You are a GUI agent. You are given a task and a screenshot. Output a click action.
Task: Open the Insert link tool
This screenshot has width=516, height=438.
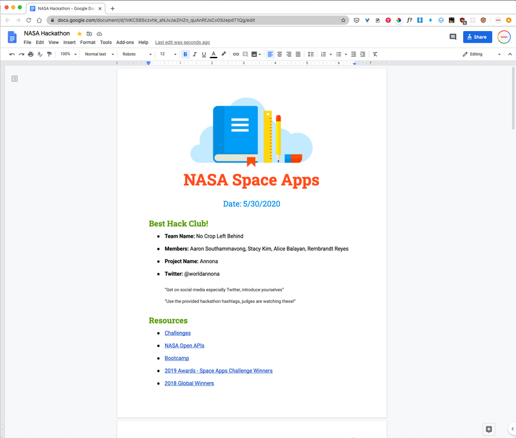(236, 54)
